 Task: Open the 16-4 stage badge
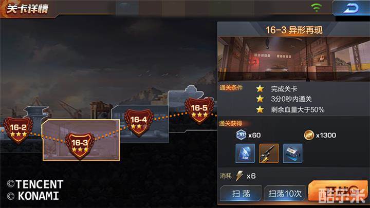pos(139,123)
